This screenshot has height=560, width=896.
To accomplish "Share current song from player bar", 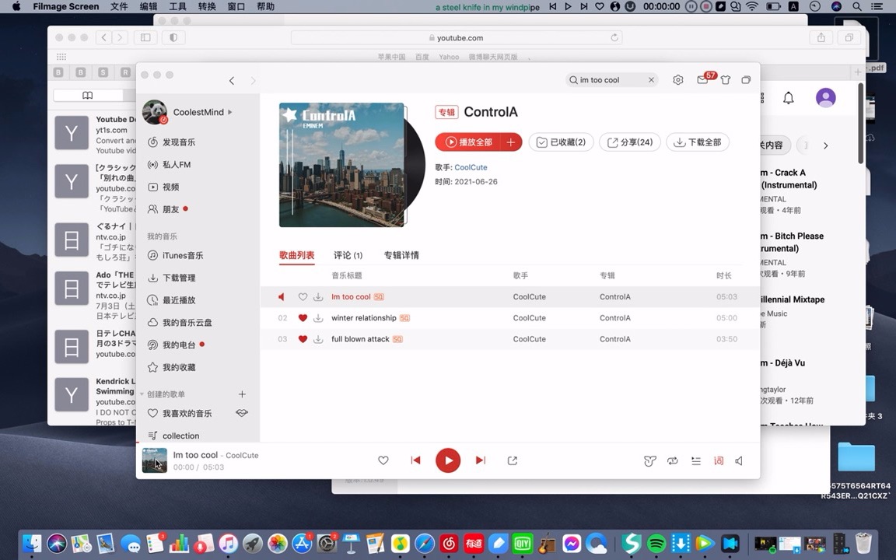I will (x=513, y=460).
